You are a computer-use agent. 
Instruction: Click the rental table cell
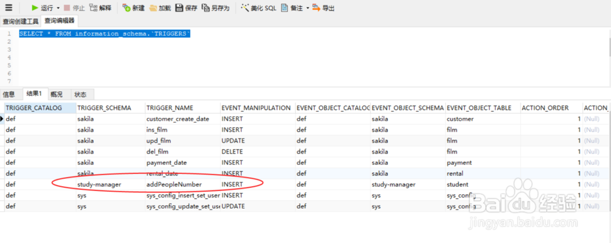(x=483, y=173)
